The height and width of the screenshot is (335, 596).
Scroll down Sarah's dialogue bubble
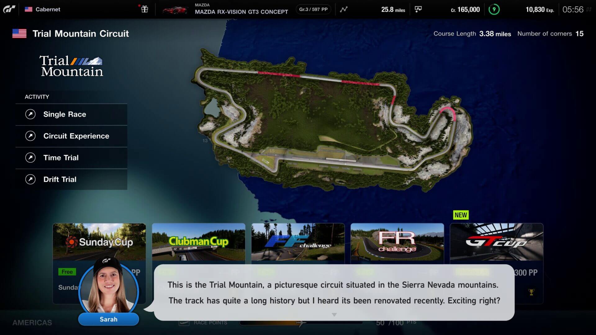[334, 315]
